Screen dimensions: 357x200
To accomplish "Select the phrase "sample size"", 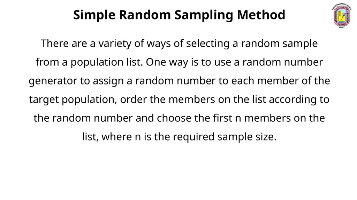I will (x=247, y=137).
